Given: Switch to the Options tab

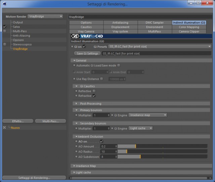Looking at the screenshot, I should (x=86, y=22).
